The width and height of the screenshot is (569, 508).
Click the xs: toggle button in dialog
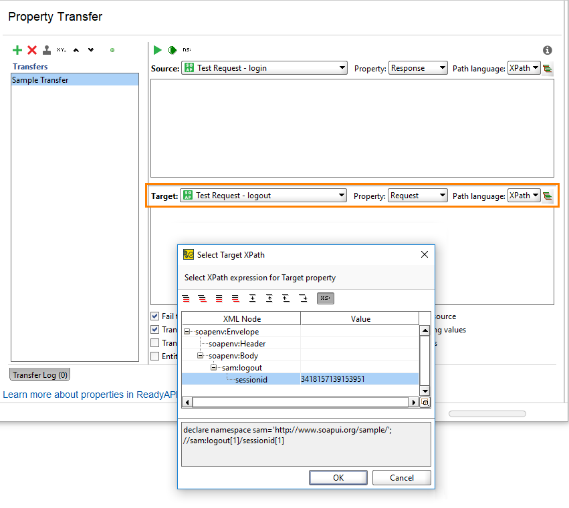[x=326, y=298]
